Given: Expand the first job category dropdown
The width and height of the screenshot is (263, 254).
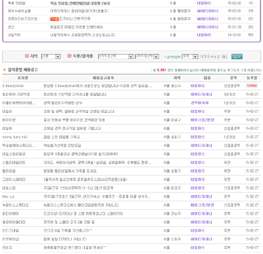Looking at the screenshot, I should point(116,56).
